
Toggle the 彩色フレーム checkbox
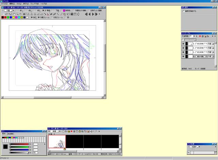point(52,17)
